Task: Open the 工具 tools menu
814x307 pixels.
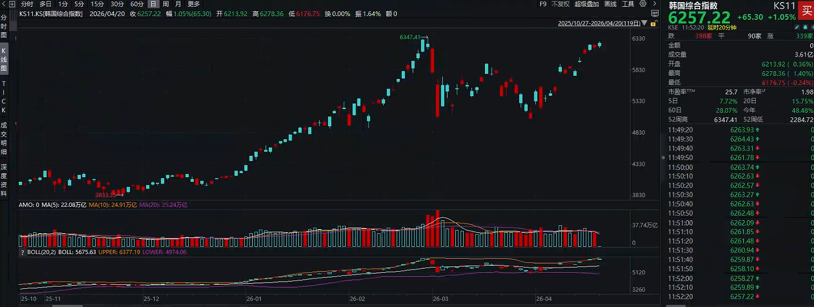Action: coord(628,4)
